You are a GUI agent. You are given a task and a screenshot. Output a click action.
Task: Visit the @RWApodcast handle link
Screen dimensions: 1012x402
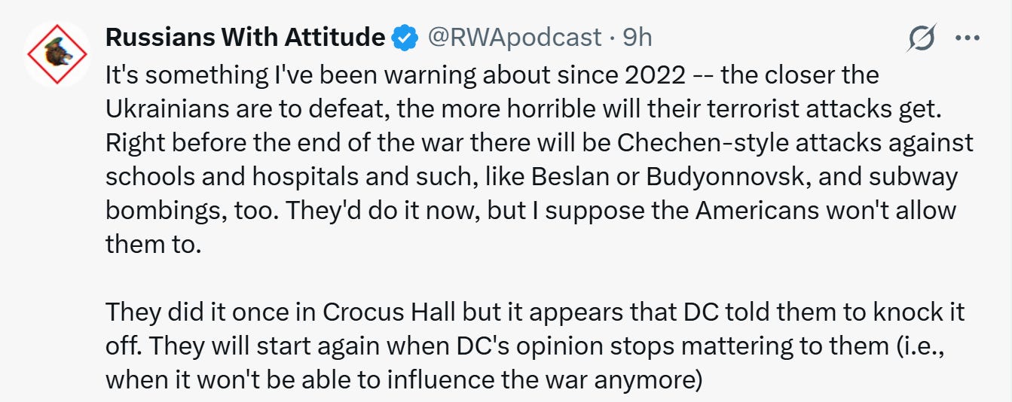pyautogui.click(x=515, y=36)
